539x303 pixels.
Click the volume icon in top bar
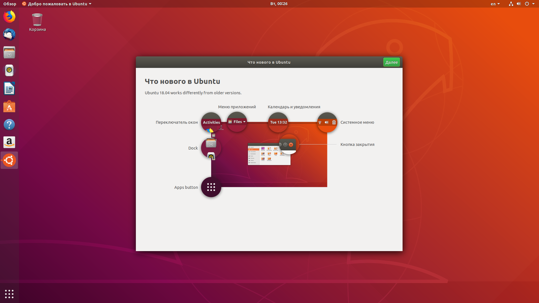click(518, 4)
